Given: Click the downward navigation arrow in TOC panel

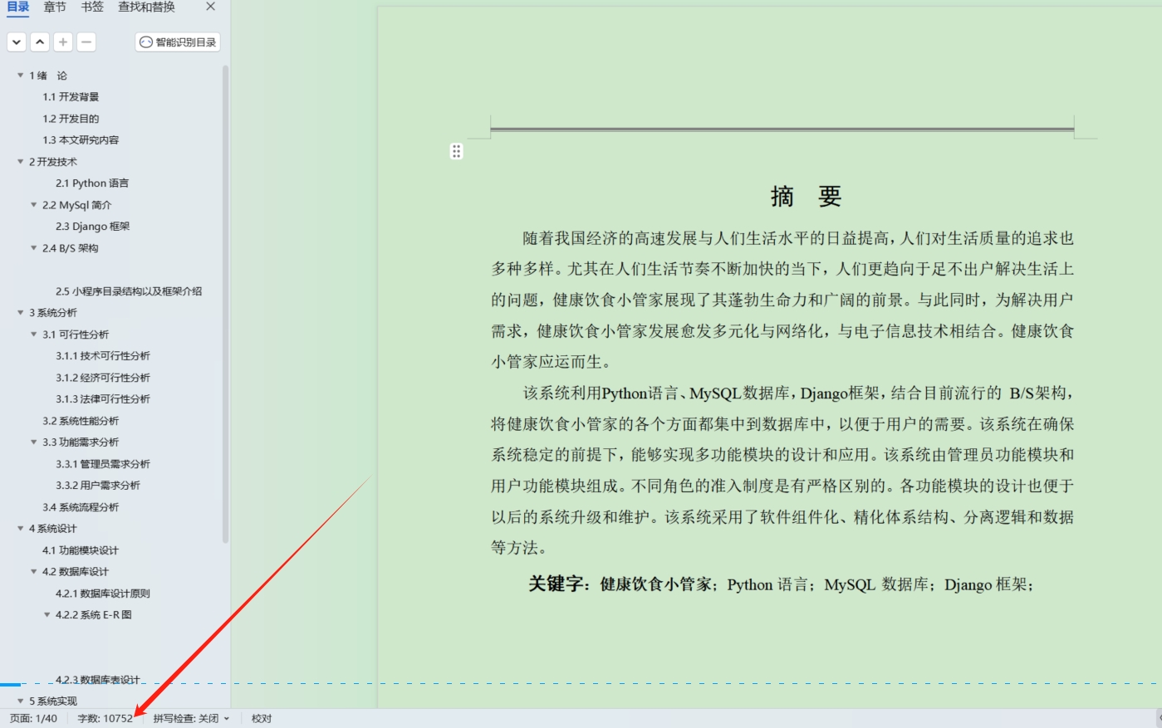Looking at the screenshot, I should 16,42.
